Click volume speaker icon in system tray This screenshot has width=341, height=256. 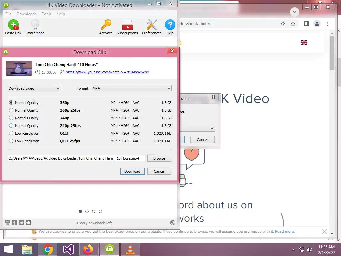pos(309,250)
